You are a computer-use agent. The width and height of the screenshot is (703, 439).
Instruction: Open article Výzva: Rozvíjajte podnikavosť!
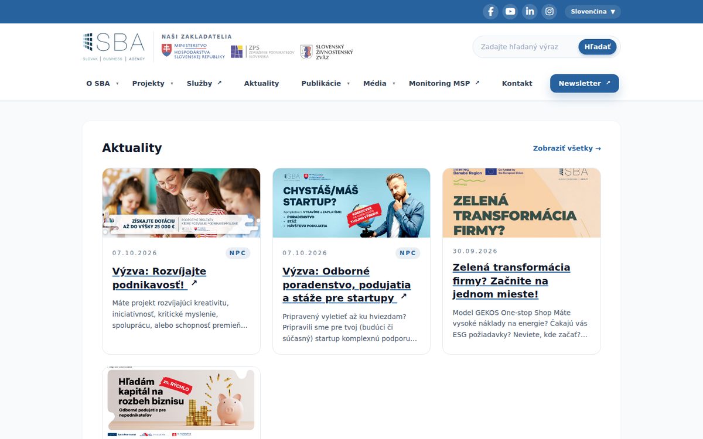159,278
